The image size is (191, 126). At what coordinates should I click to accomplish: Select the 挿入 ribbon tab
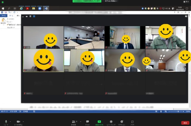click(18, 16)
